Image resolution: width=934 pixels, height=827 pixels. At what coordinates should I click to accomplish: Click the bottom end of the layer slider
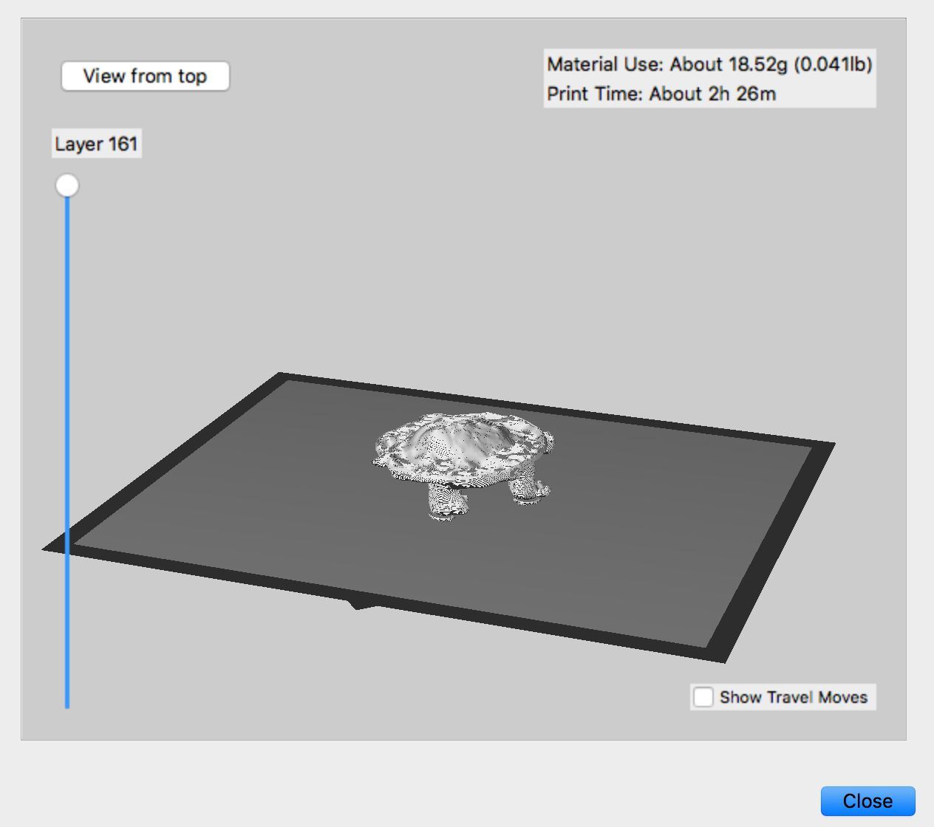coord(67,704)
